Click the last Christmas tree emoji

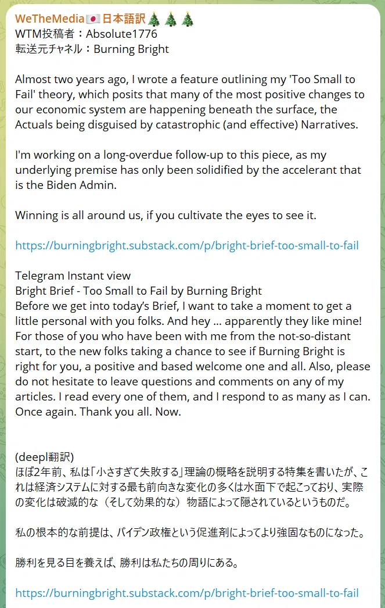point(188,19)
